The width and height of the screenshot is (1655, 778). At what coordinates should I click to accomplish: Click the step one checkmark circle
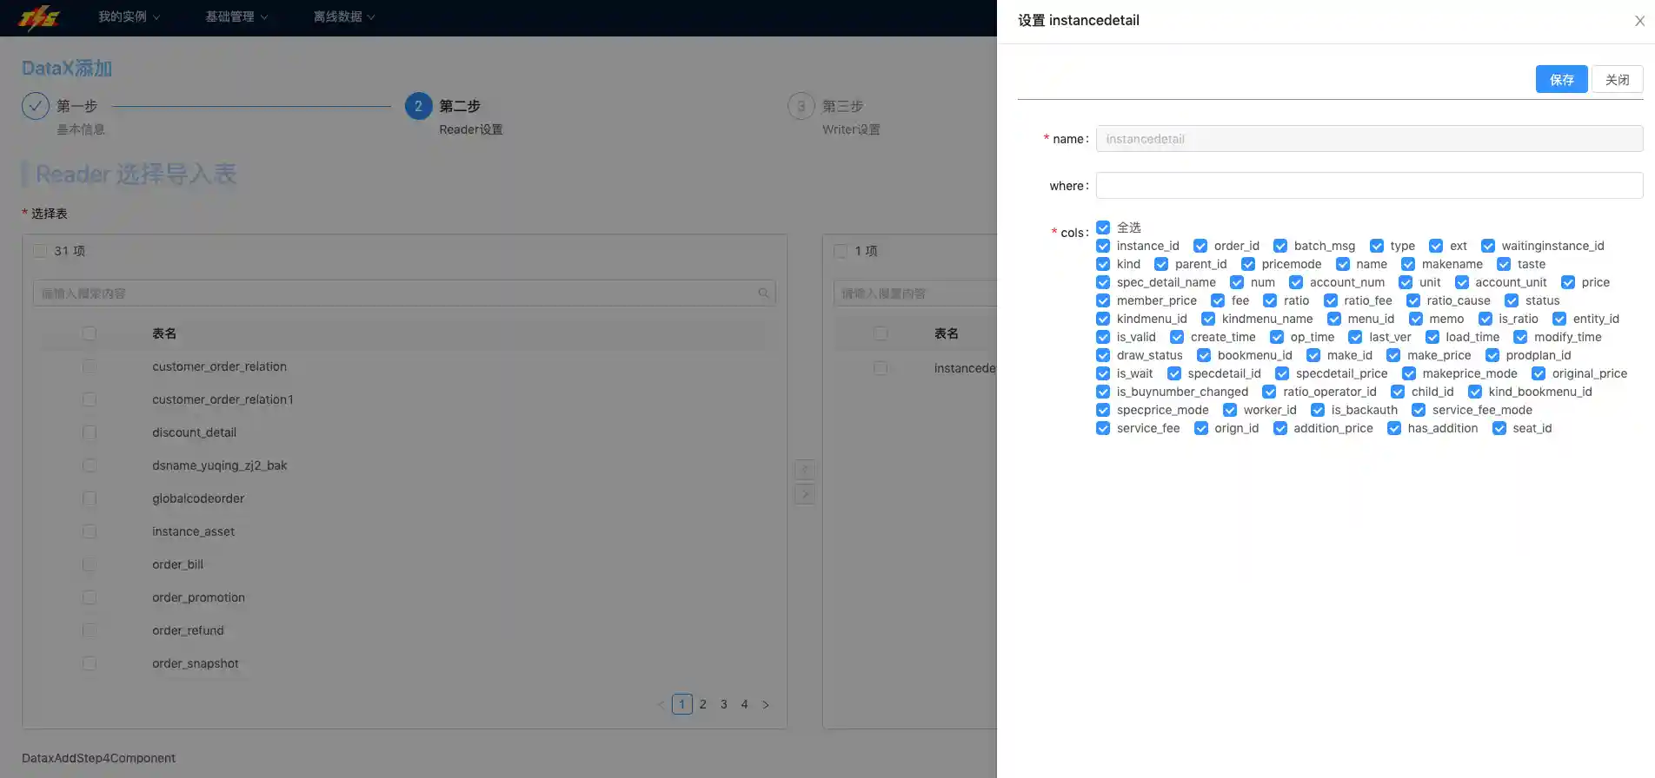pyautogui.click(x=36, y=106)
